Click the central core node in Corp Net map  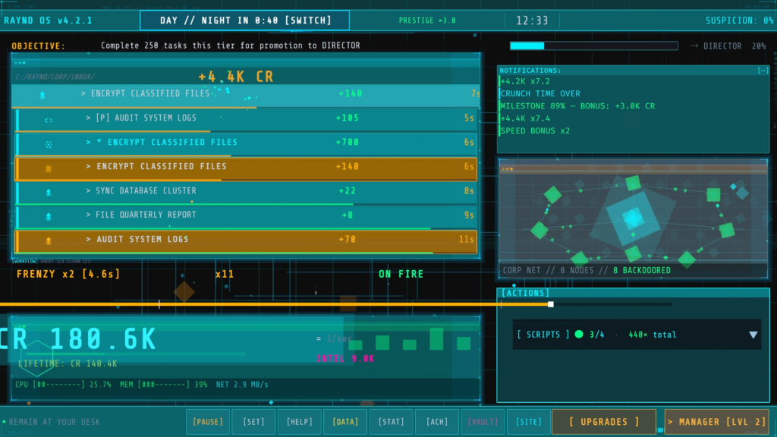(x=633, y=218)
